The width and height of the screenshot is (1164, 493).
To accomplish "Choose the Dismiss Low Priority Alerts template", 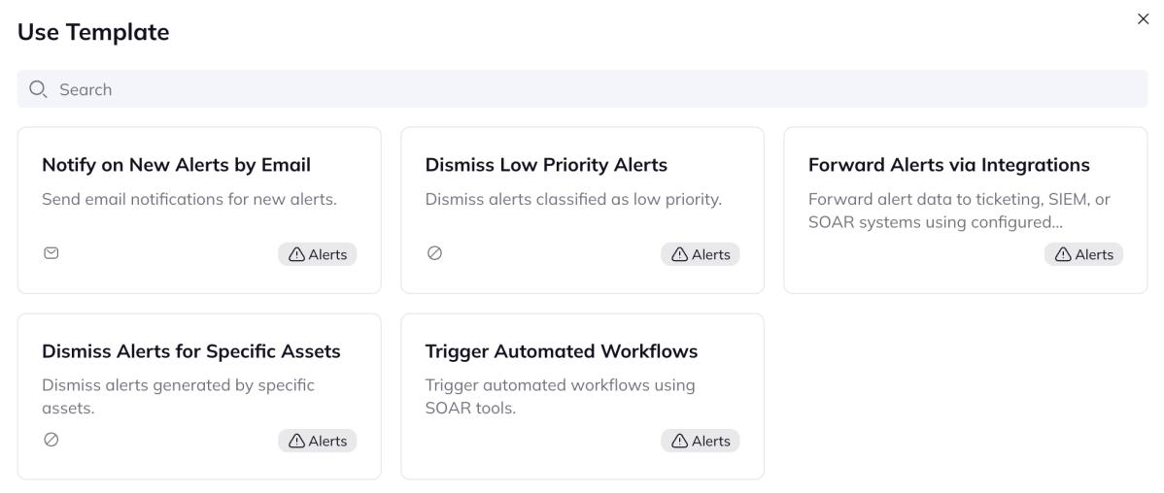I will coord(583,211).
